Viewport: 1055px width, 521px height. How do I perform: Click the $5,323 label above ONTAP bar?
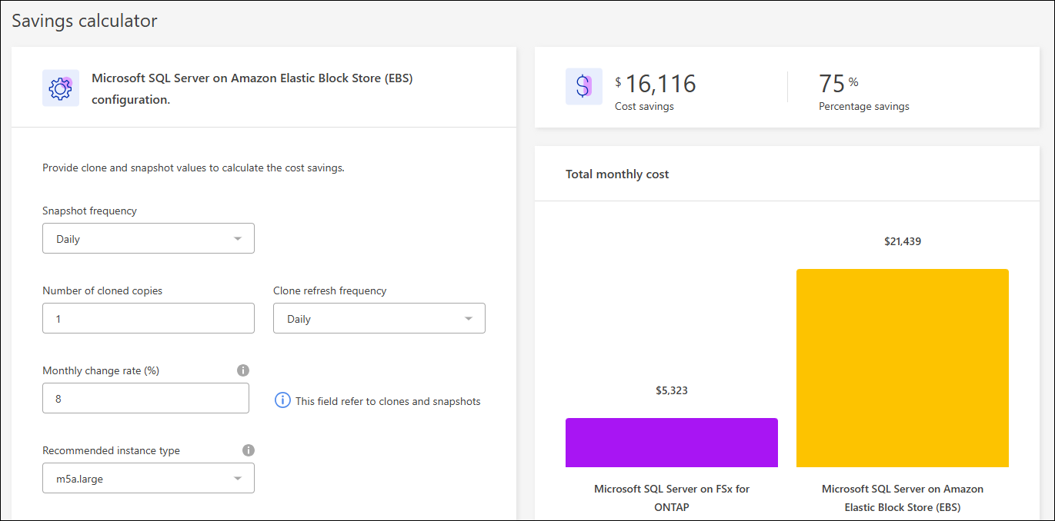(671, 390)
